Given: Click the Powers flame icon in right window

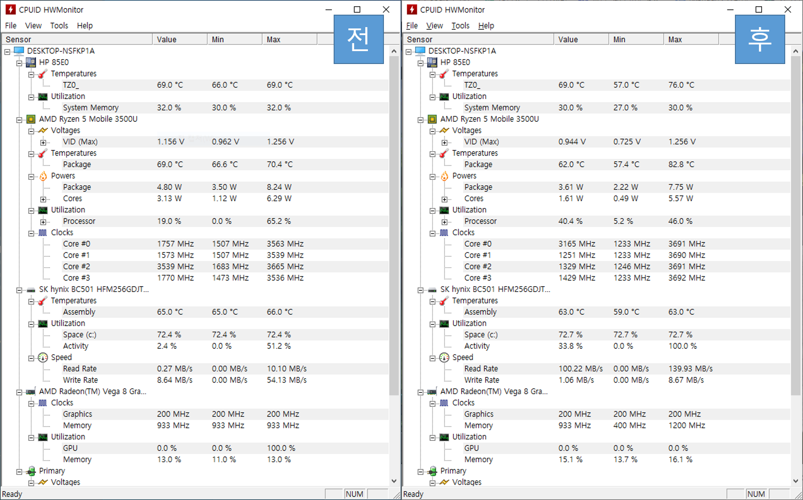Looking at the screenshot, I should [x=444, y=176].
